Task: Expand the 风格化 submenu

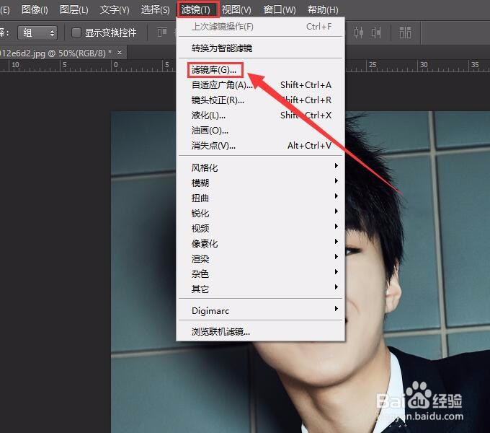Action: [x=261, y=167]
